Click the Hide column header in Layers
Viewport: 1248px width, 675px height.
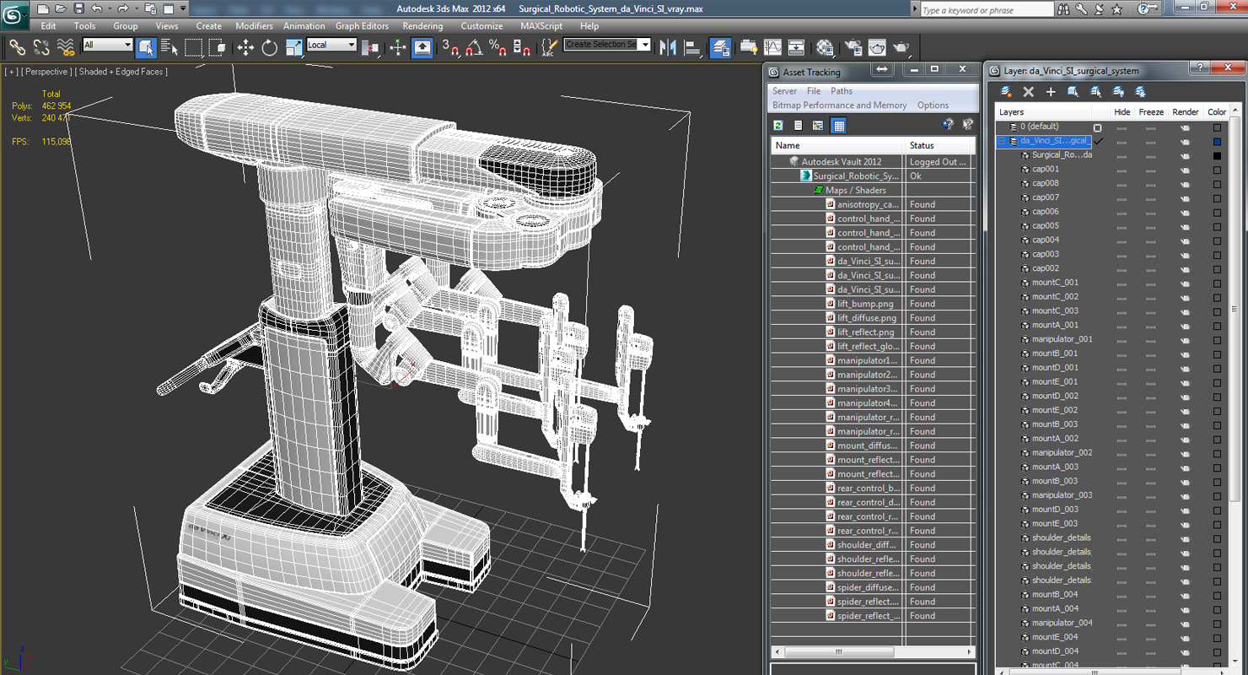point(1122,111)
